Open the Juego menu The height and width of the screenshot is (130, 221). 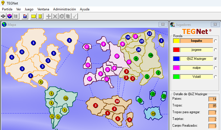click(x=29, y=9)
